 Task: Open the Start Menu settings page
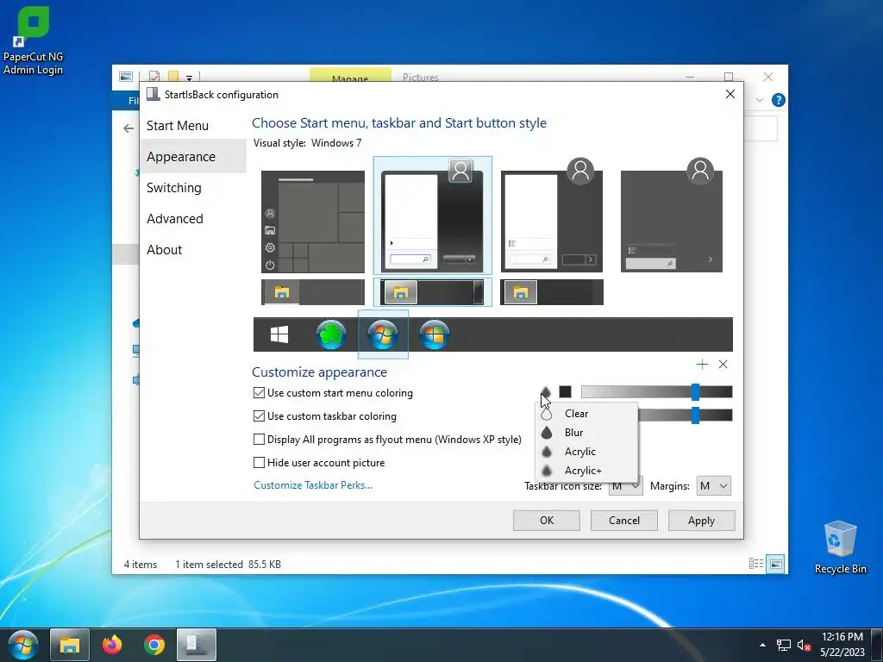tap(193, 126)
